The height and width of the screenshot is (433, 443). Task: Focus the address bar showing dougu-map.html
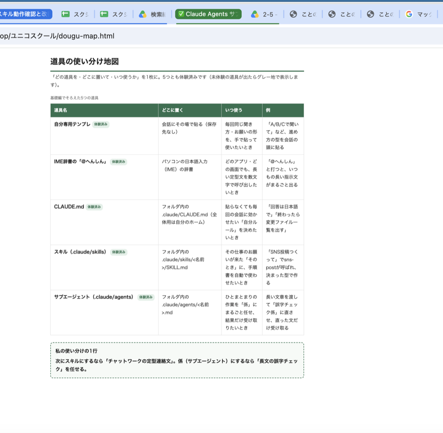click(221, 36)
